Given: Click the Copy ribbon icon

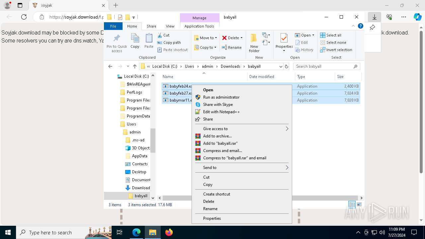Looking at the screenshot, I should pos(135,41).
